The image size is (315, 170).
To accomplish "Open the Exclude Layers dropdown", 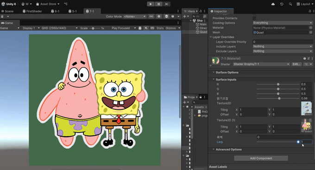I will click(x=283, y=51).
